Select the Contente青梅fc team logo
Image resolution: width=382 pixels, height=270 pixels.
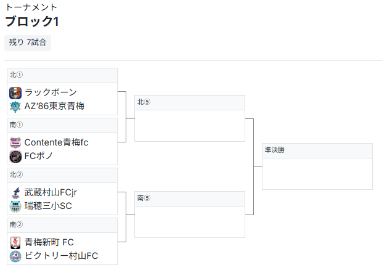15,143
